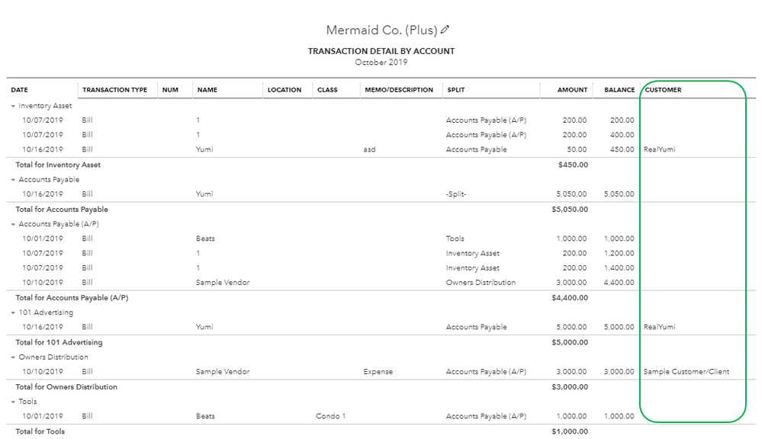Open the -Split- bill transaction
762x439 pixels.
coord(456,194)
